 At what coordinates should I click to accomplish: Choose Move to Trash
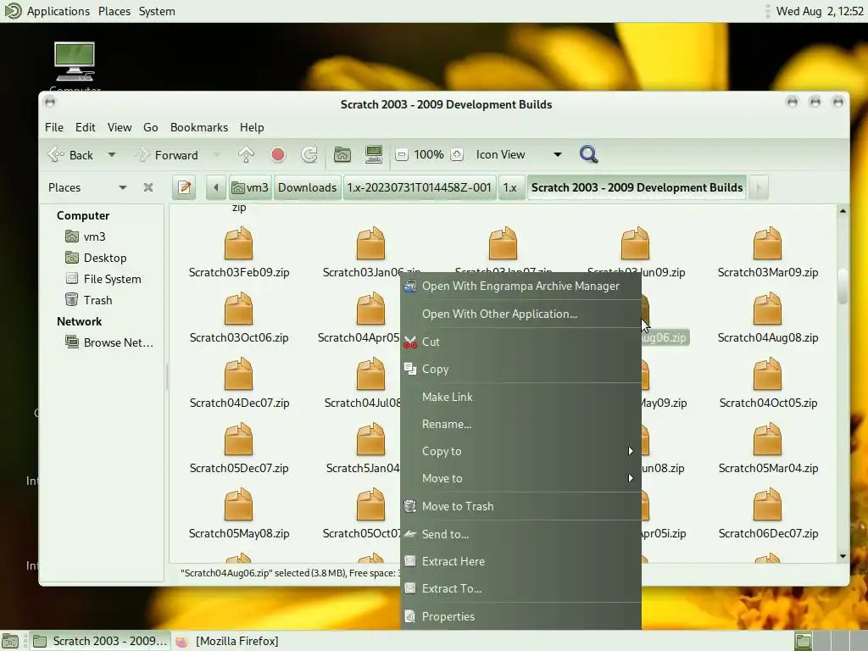pos(520,506)
